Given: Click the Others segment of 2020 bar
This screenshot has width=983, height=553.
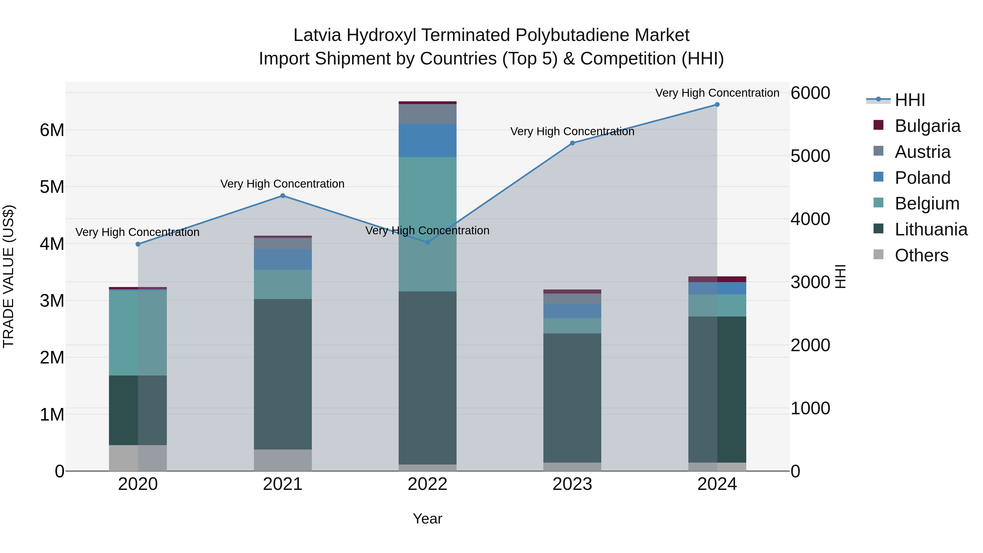Looking at the screenshot, I should [x=138, y=458].
